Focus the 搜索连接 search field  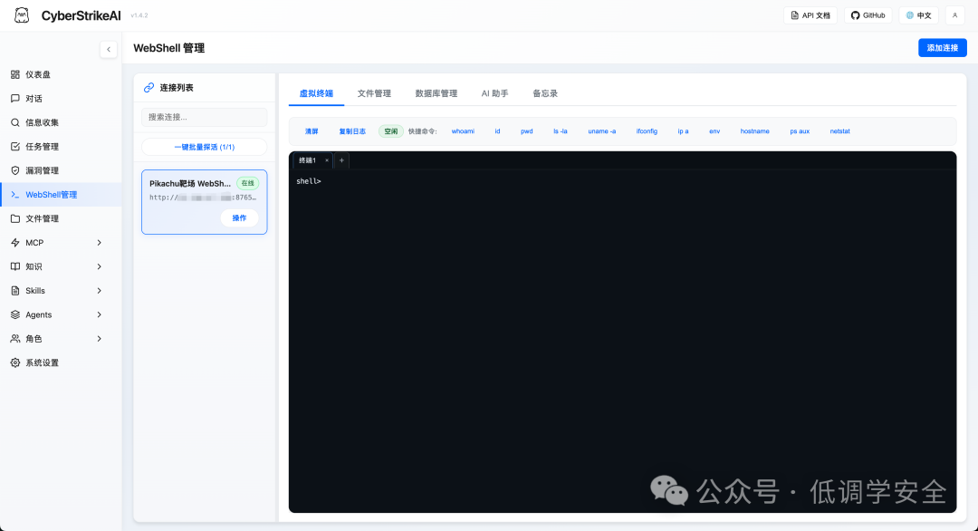[205, 117]
